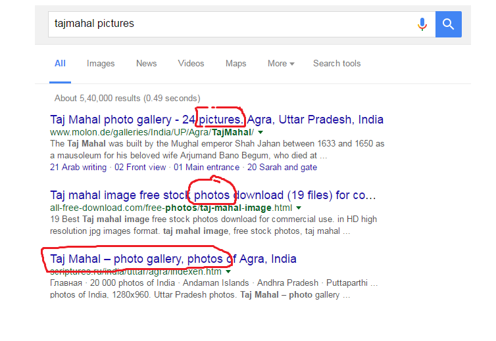Screen dimensions: 496x341
Task: Open Taj Mahal photo gallery 24 pictures link
Action: [x=216, y=120]
